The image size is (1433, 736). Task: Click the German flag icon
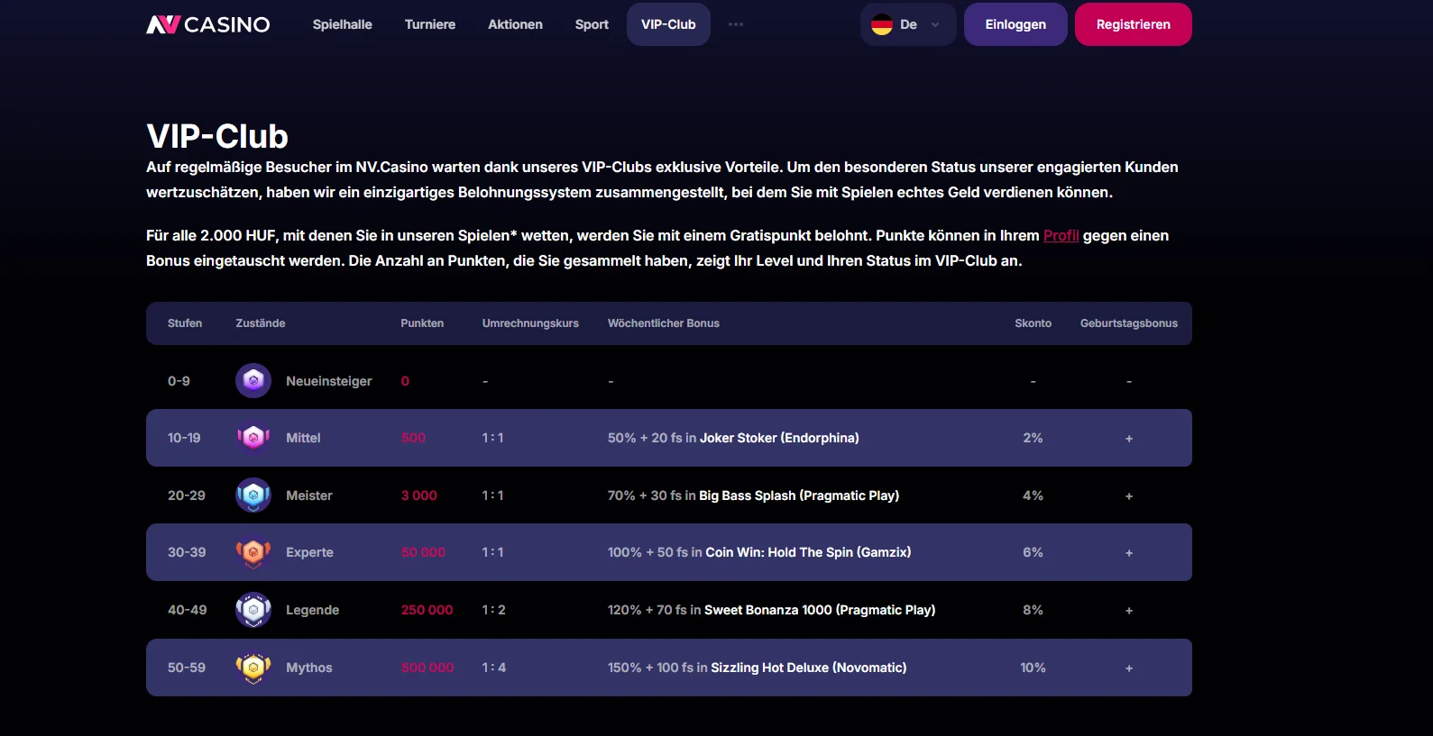[882, 24]
